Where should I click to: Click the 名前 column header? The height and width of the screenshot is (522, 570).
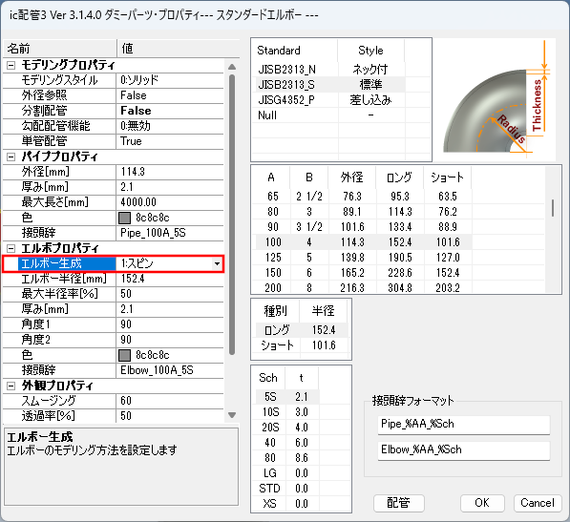(x=60, y=49)
